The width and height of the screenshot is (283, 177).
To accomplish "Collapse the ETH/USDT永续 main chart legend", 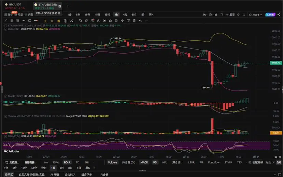I will click(x=5, y=26).
